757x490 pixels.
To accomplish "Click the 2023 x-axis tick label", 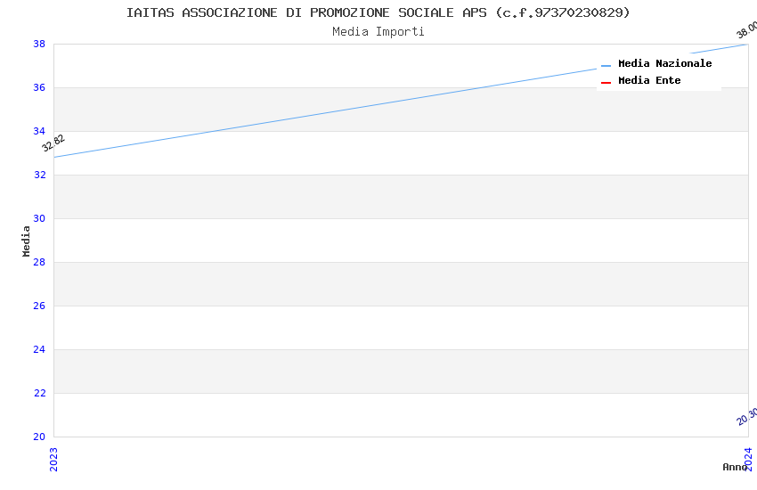I will (53, 459).
